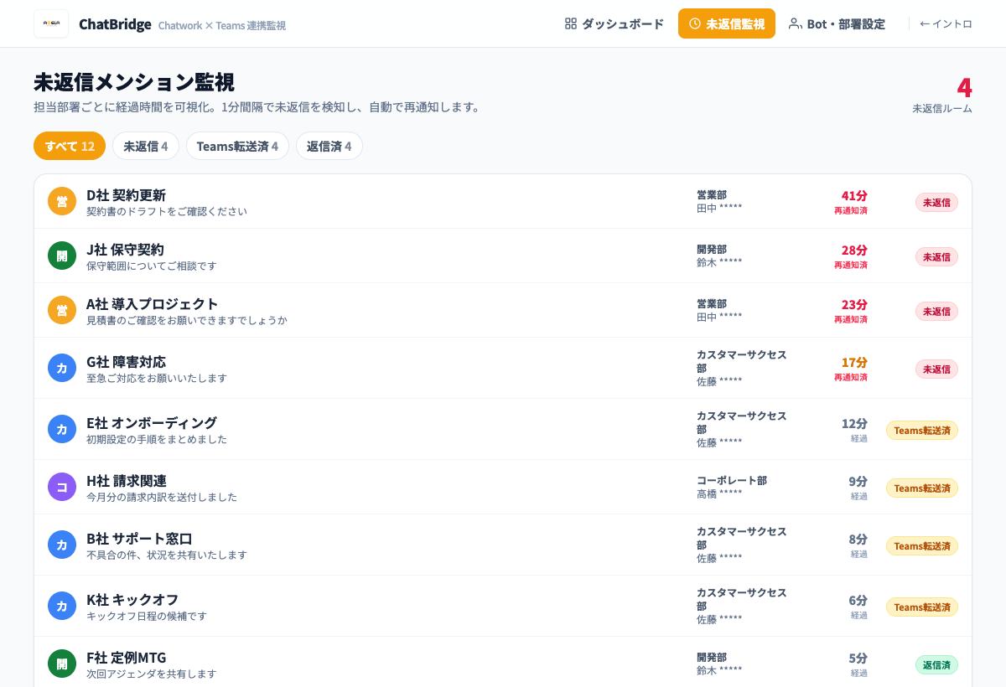Click the 41分 elapsed time

(854, 195)
